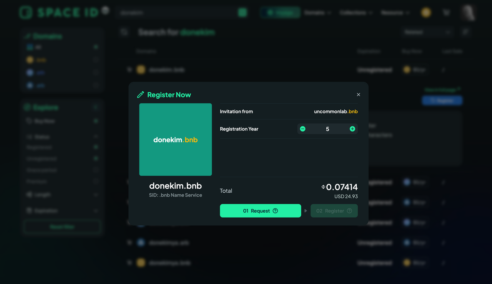Open the shopping cart icon in header
492x284 pixels.
[446, 13]
